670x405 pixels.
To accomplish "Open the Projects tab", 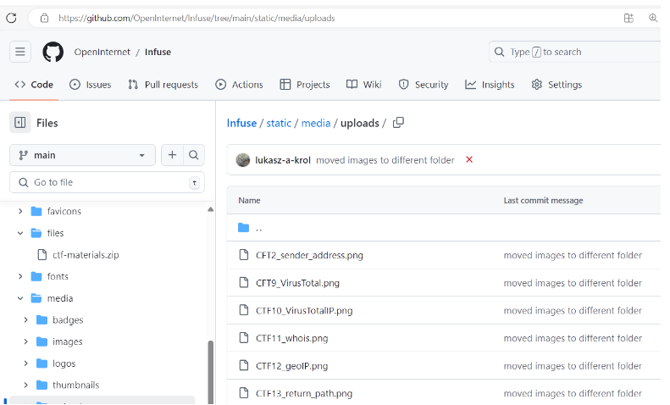I will [x=305, y=85].
